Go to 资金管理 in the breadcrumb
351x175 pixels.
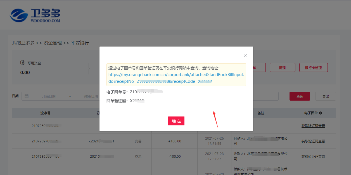pos(53,43)
